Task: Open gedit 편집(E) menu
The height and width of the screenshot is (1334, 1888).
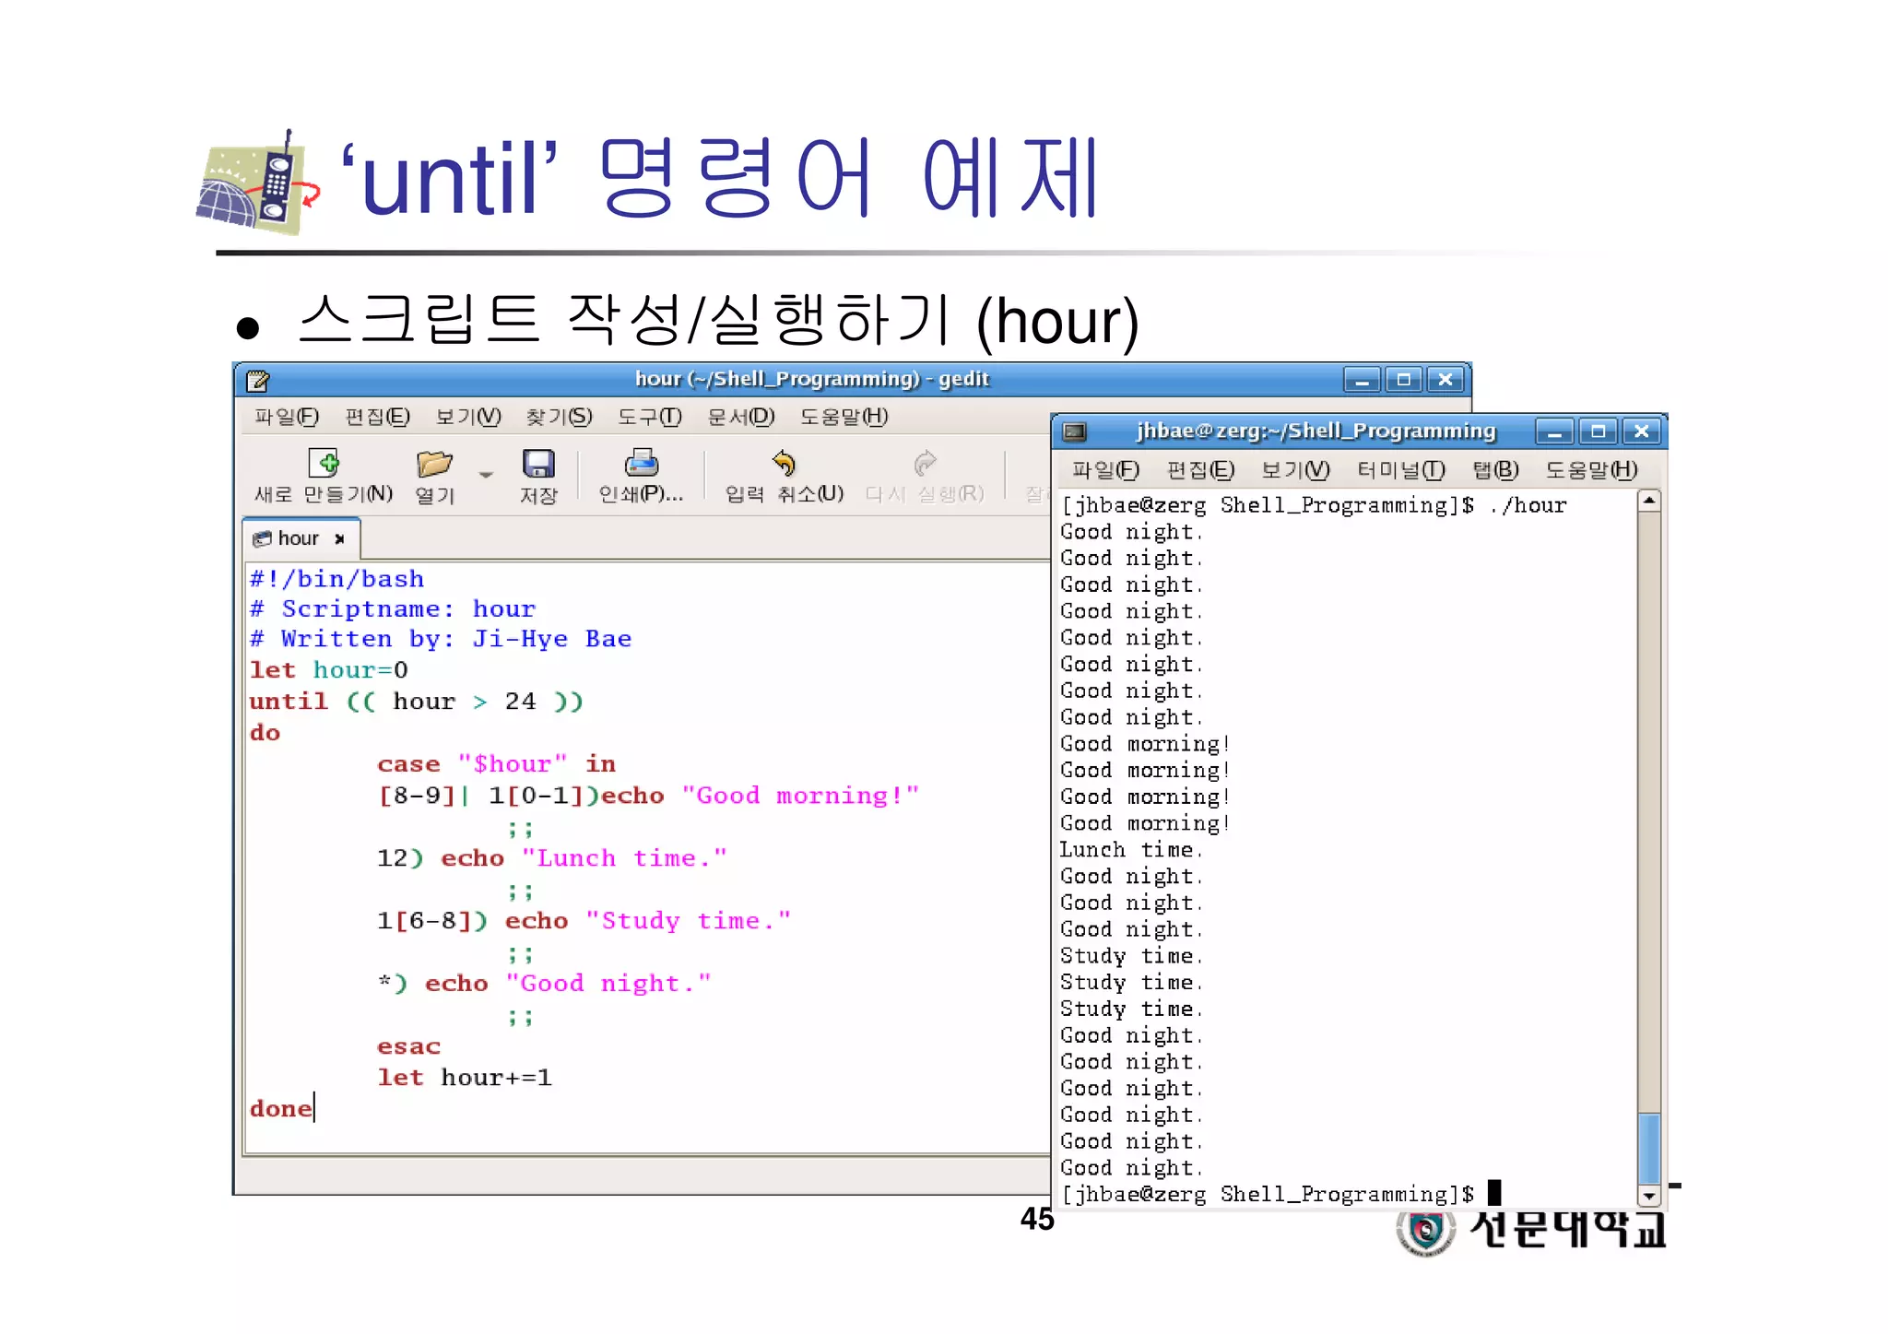Action: 377,417
